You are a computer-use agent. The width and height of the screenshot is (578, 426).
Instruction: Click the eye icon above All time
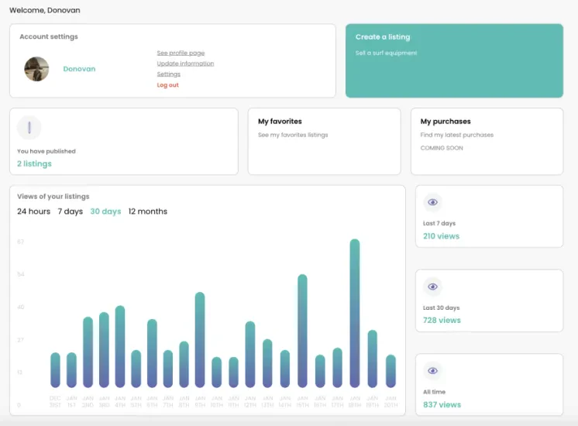(432, 370)
